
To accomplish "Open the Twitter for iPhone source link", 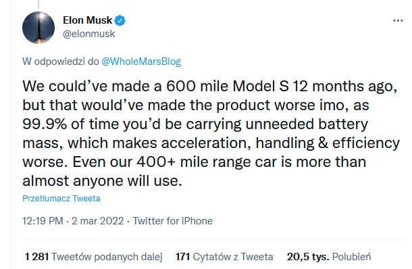I will tap(172, 221).
